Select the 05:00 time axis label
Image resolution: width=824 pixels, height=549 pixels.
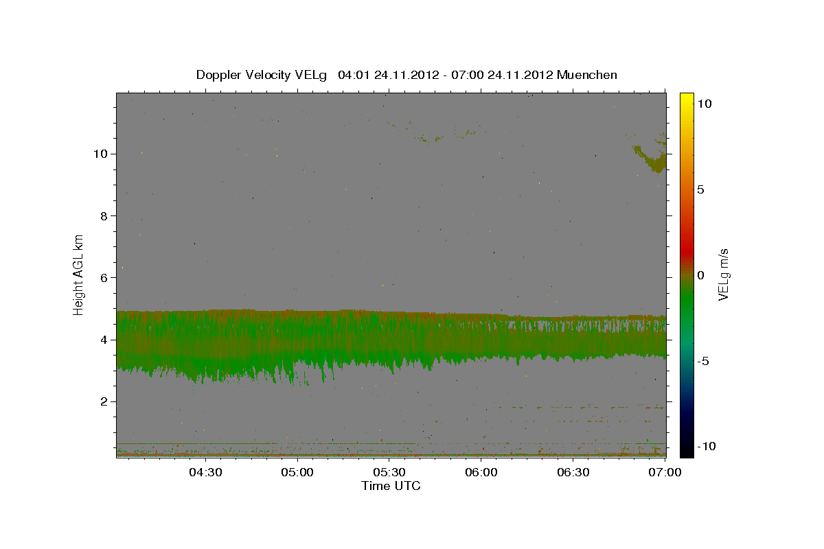pyautogui.click(x=297, y=472)
